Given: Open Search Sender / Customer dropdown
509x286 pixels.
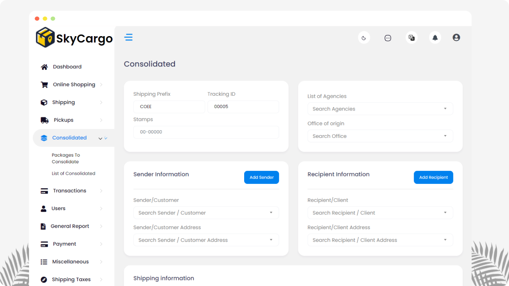Looking at the screenshot, I should [x=206, y=213].
